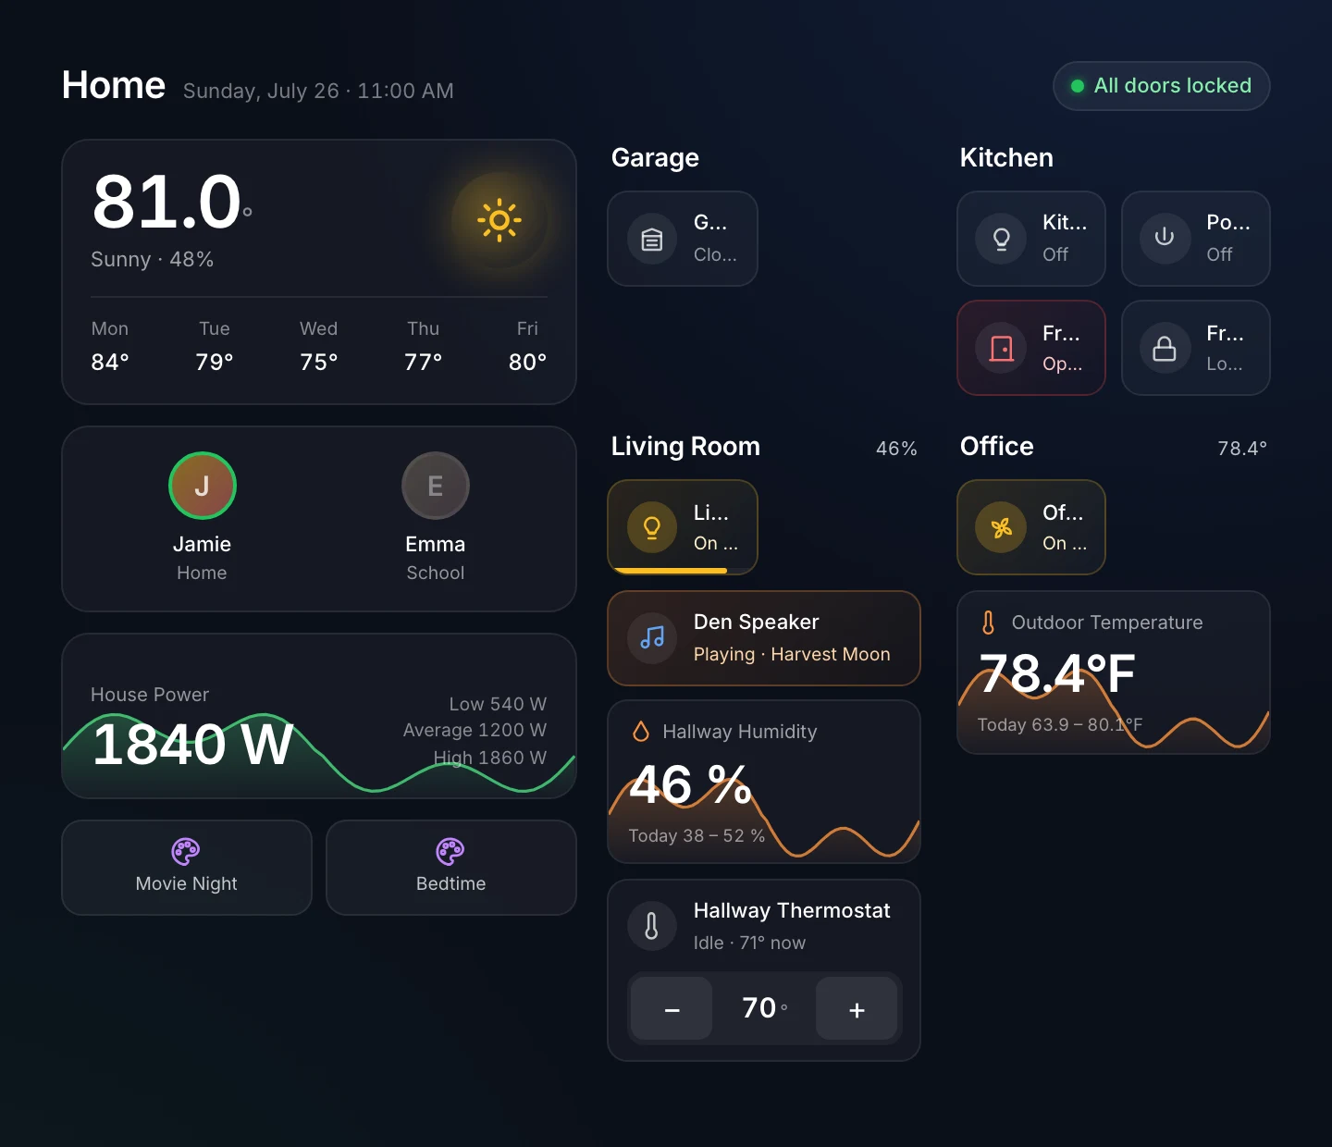Click the sun weather icon
This screenshot has height=1147, width=1332.
tap(499, 220)
